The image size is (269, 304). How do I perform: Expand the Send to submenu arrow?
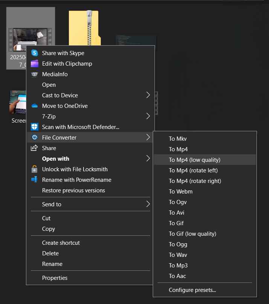pyautogui.click(x=148, y=204)
